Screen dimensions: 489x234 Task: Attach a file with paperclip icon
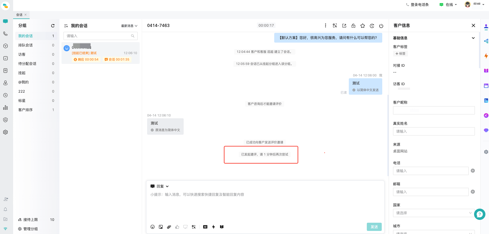(x=169, y=227)
